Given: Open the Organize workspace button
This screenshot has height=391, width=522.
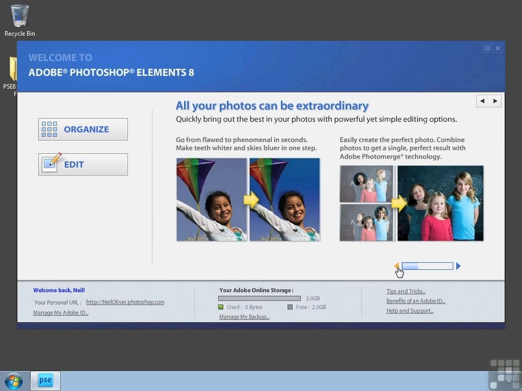Looking at the screenshot, I should tap(83, 129).
